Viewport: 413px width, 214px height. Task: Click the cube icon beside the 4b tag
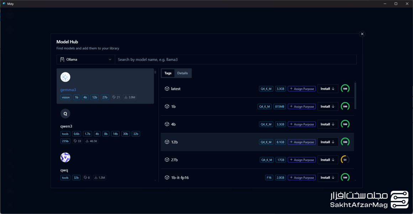coord(167,124)
